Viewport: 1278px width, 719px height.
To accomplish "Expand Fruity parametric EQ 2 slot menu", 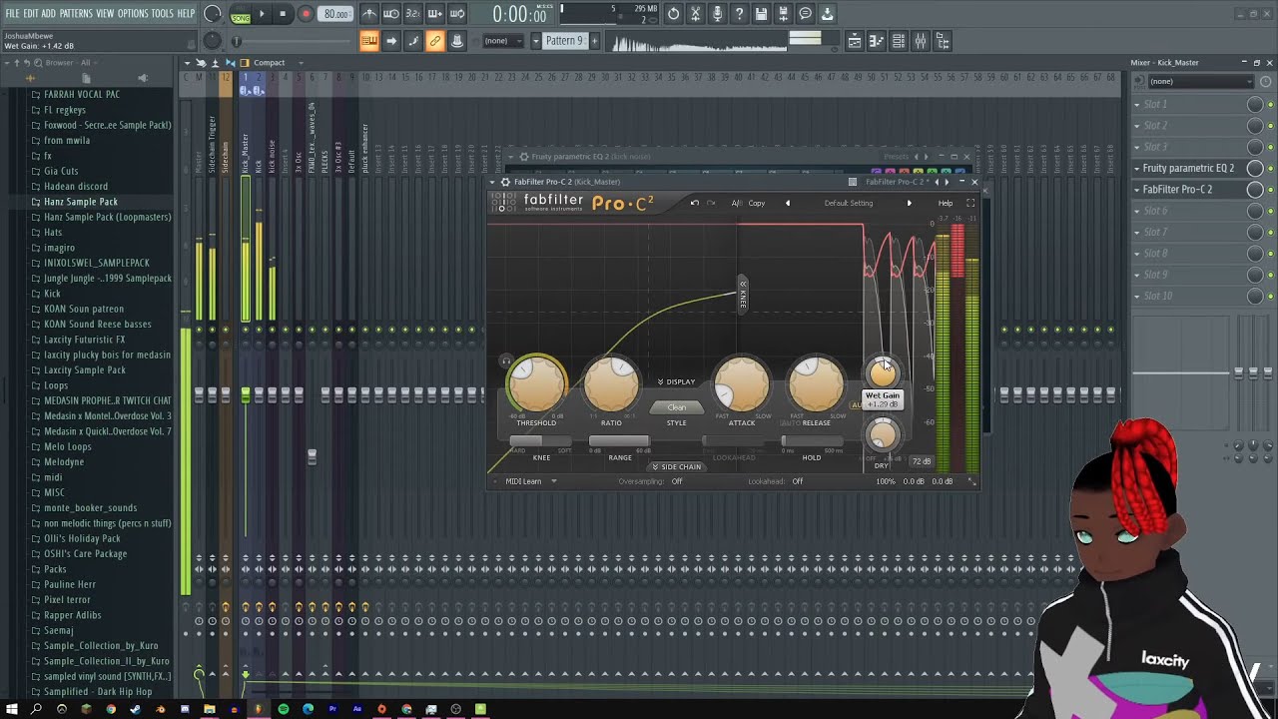I will pyautogui.click(x=1136, y=169).
